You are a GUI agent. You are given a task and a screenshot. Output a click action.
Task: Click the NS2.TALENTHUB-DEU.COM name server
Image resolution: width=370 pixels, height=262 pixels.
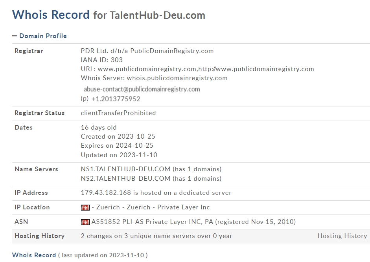tap(125, 178)
